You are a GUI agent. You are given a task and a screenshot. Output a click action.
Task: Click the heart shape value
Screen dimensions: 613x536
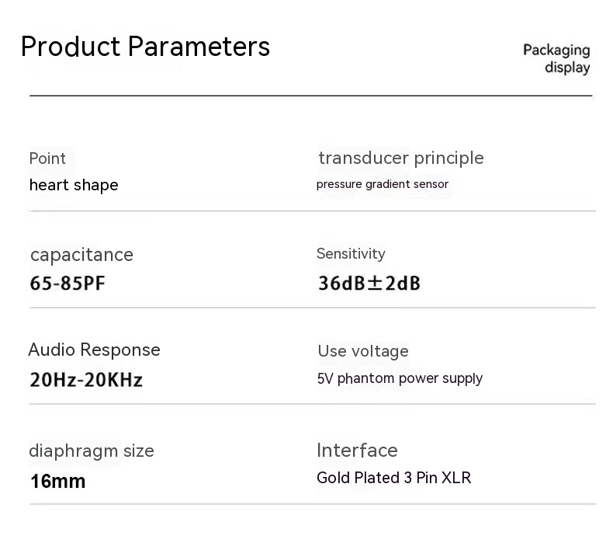coord(74,185)
